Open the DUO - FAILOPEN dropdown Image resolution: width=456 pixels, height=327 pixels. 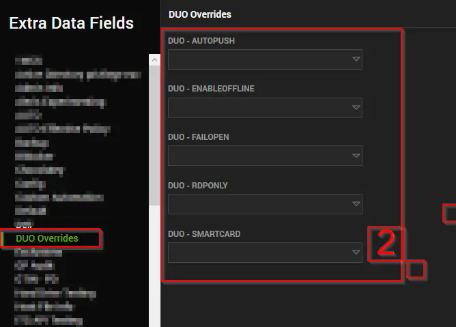265,156
